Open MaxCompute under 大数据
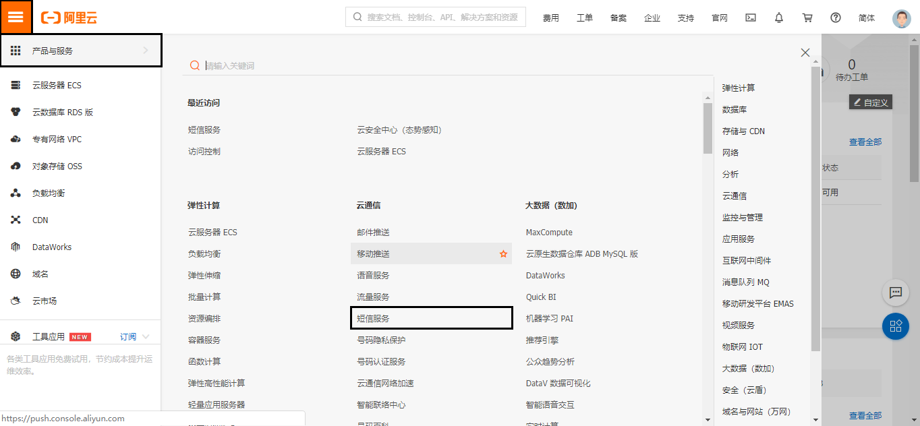This screenshot has height=426, width=920. click(549, 233)
